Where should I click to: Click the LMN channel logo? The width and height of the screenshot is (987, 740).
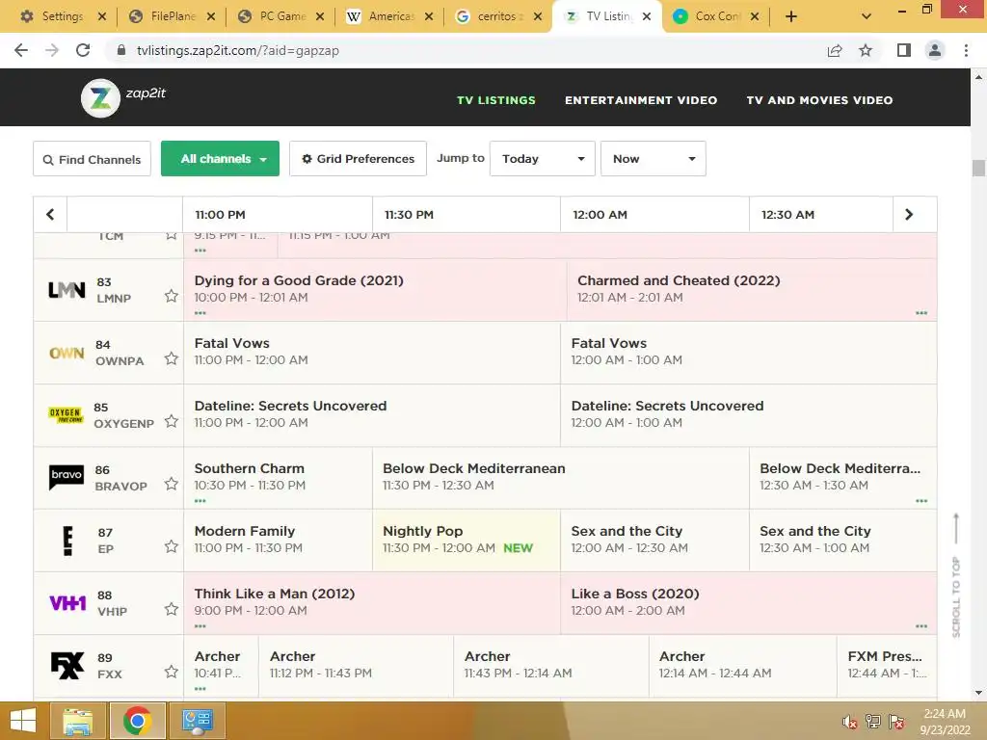67,290
